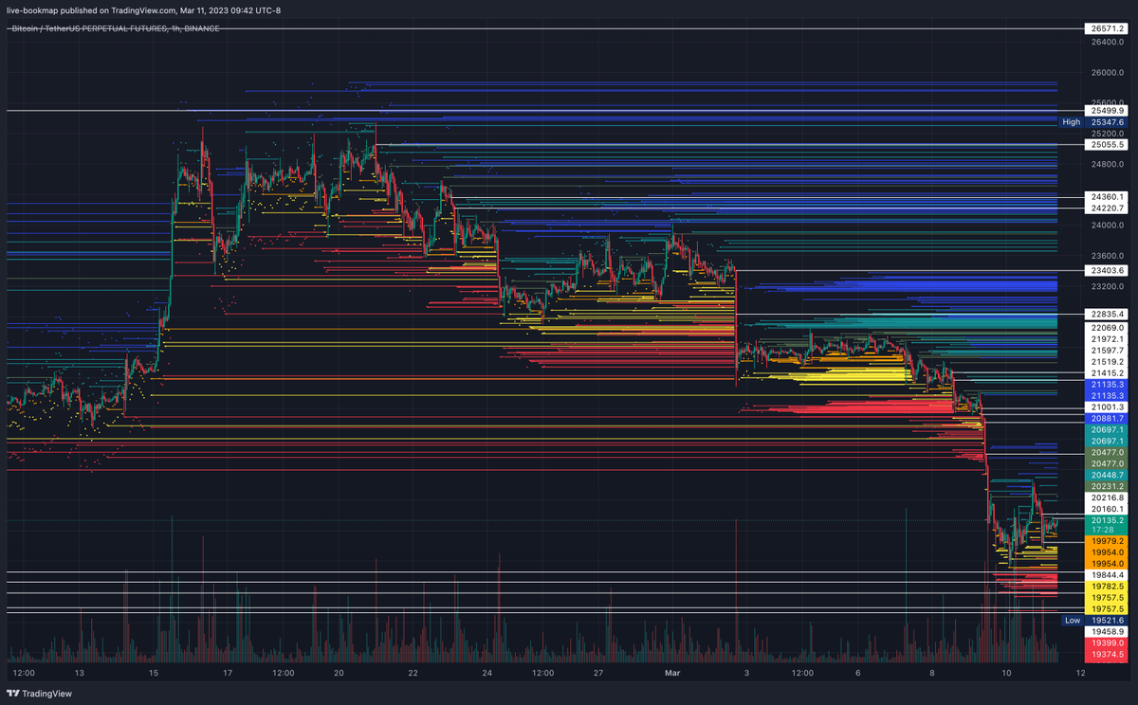This screenshot has height=705, width=1138.
Task: Select the 24000.0 axis price
Action: [x=1108, y=226]
